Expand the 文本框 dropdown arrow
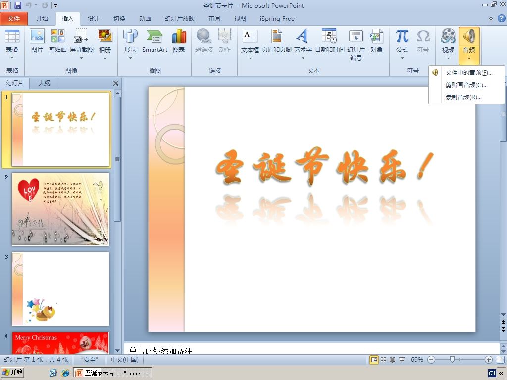The height and width of the screenshot is (380, 507). pos(250,58)
